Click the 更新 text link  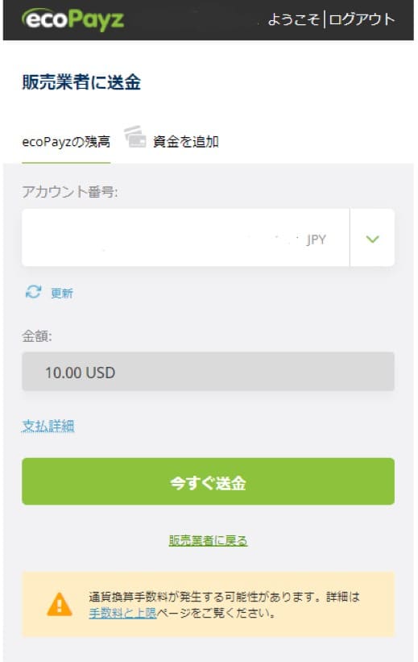[x=62, y=293]
